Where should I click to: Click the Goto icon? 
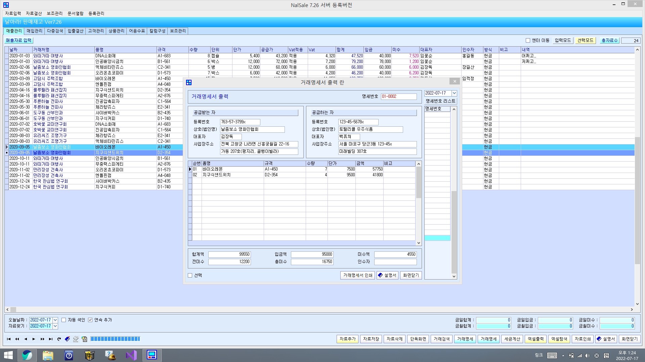(x=76, y=339)
